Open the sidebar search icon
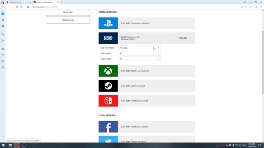Image resolution: width=264 pixels, height=148 pixels. tap(3, 35)
